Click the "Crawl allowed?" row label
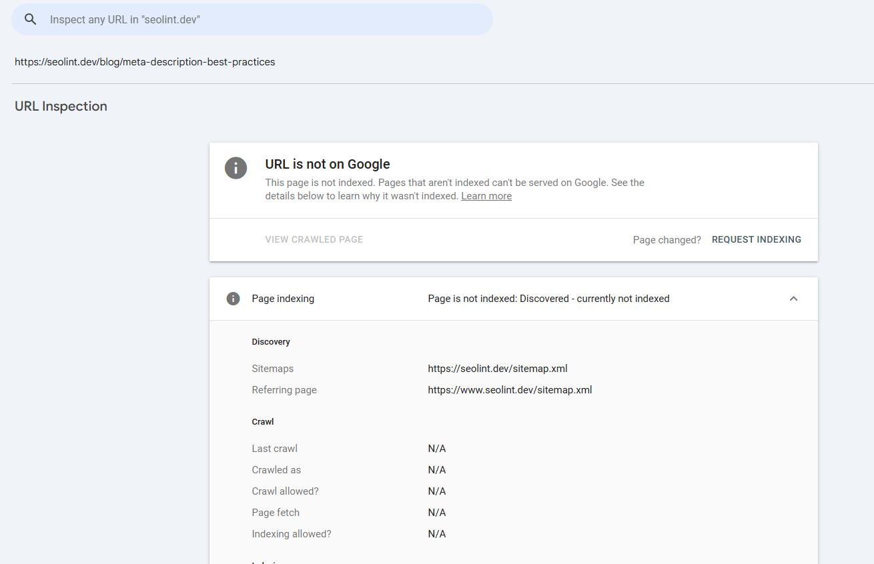The image size is (874, 564). tap(285, 491)
